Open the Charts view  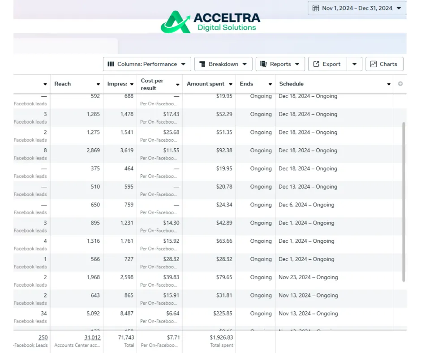point(384,64)
